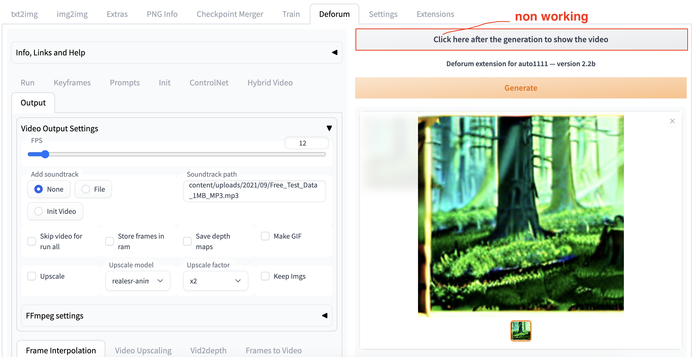Open the Video Upscaling tab
The image size is (693, 357).
(143, 350)
